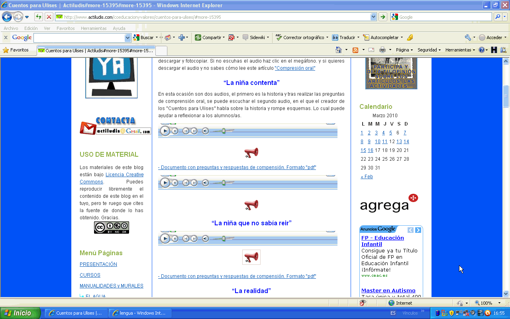This screenshot has width=510, height=319.
Task: Open the Favoritos menu in the menu bar
Action: (x=65, y=28)
